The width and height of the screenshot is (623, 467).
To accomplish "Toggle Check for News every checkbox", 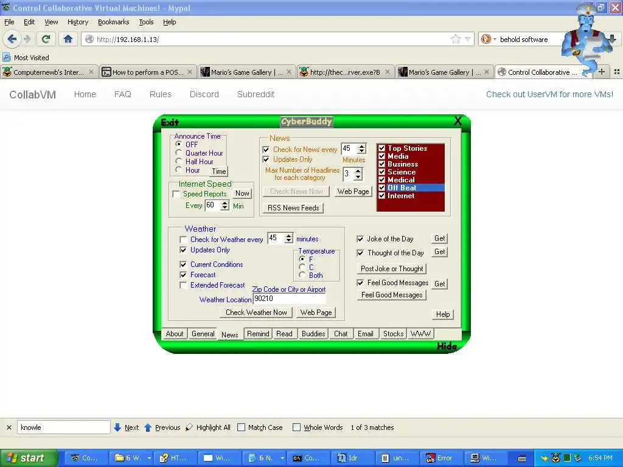I will tap(266, 150).
